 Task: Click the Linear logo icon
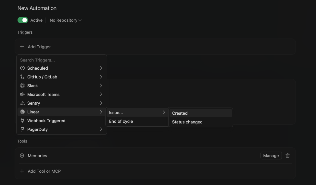[22, 112]
